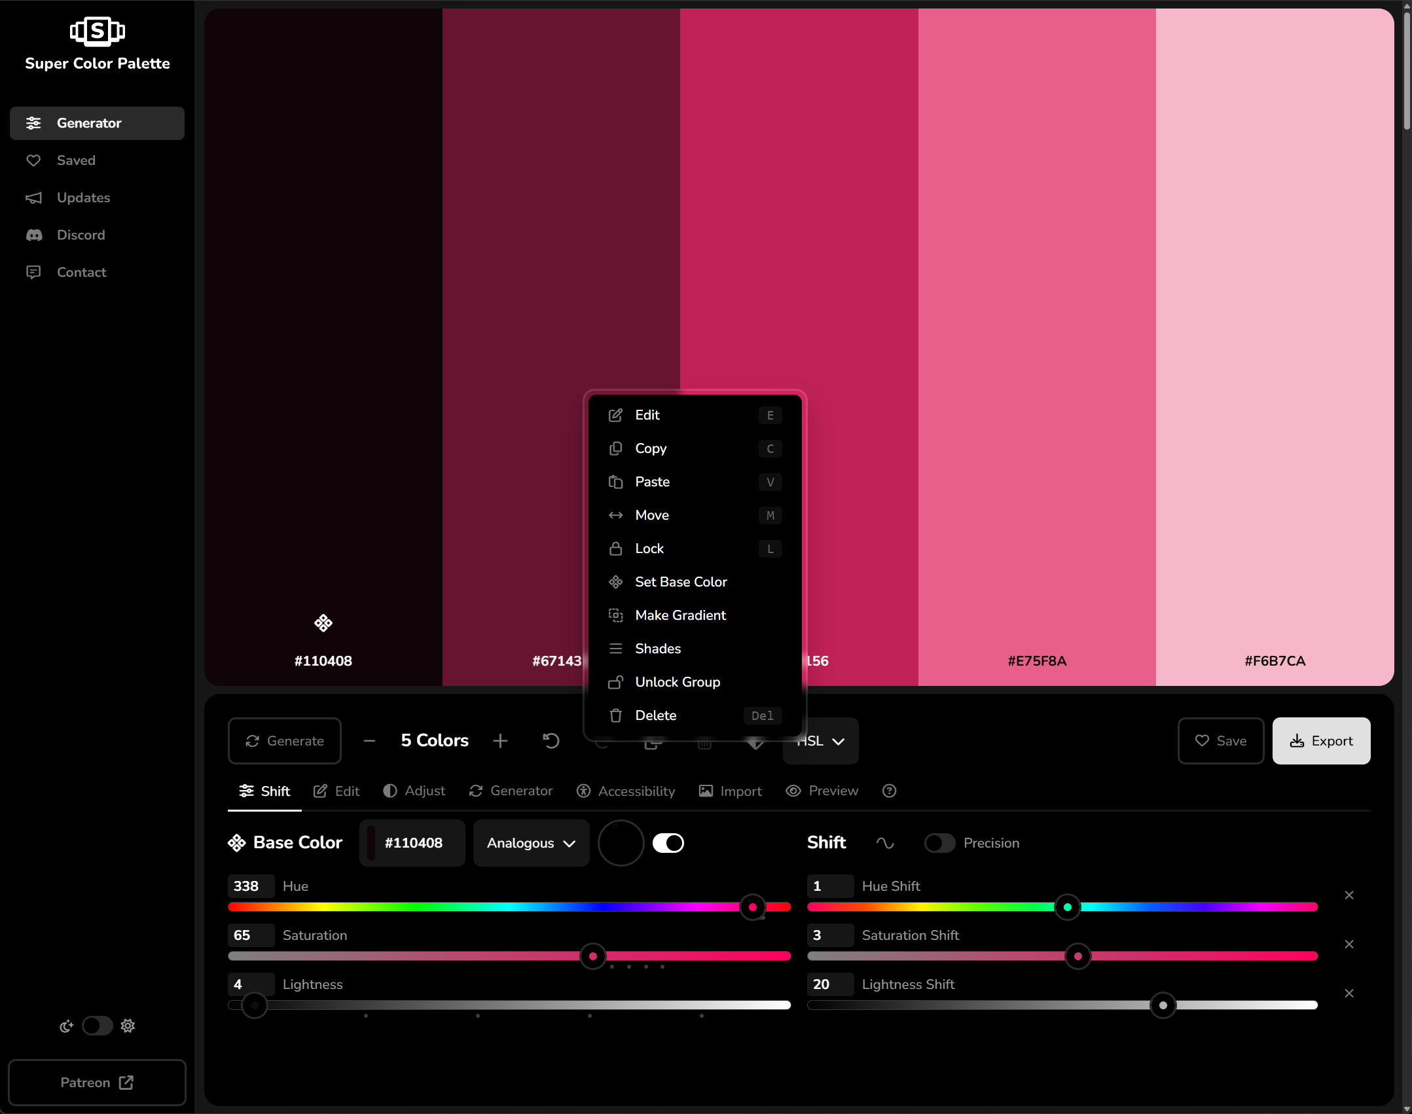
Task: Open the Analogous harmony dropdown
Action: (x=530, y=843)
